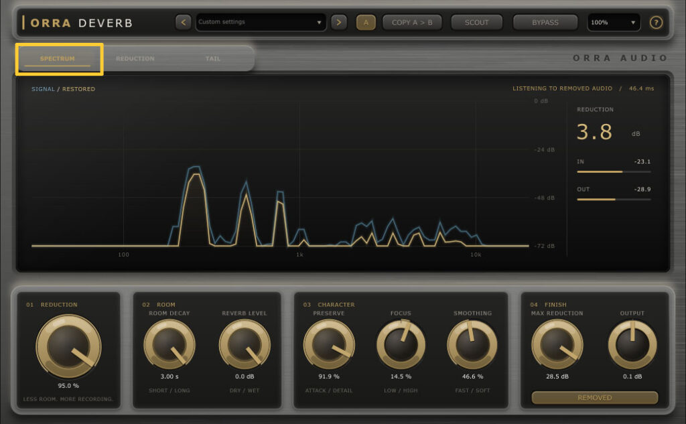
Task: Click the Room Decay knob
Action: click(x=169, y=344)
